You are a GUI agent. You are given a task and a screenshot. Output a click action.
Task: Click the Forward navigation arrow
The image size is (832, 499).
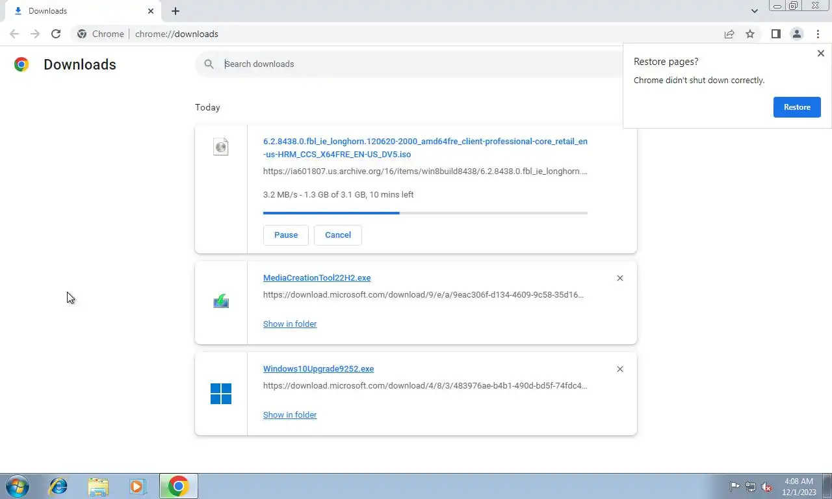(x=35, y=34)
